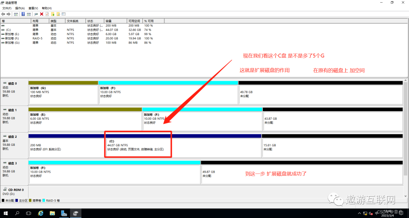The width and height of the screenshot is (409, 218).
Task: Click the 磁盘 3 disk icon
Action: click(5, 163)
